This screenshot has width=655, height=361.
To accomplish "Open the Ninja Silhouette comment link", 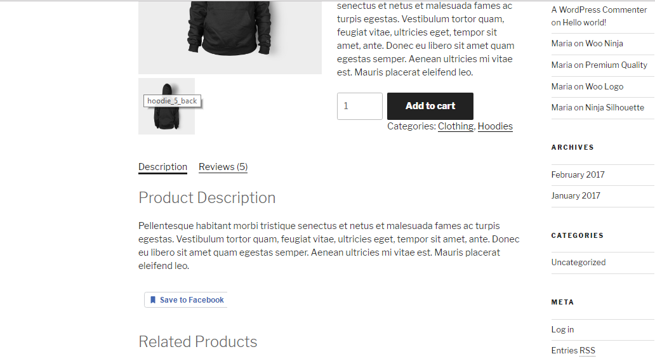I will (x=614, y=107).
